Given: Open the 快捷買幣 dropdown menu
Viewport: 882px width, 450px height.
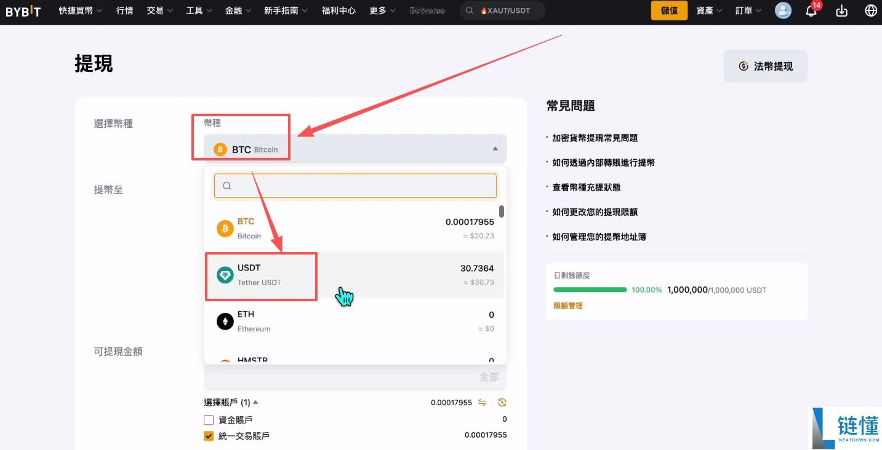Looking at the screenshot, I should (81, 10).
